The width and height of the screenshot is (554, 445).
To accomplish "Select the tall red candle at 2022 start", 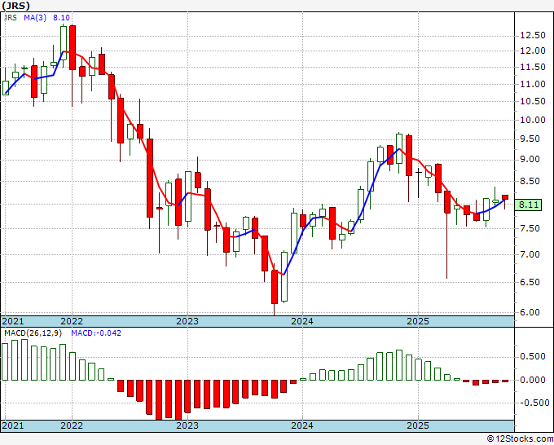I will 73,47.
